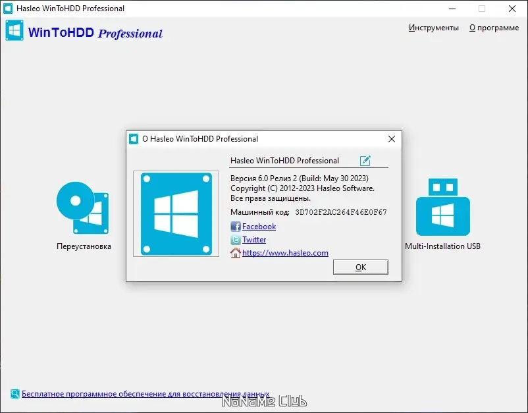The height and width of the screenshot is (413, 528).
Task: Close the main WinToHDD window
Action: [512, 9]
